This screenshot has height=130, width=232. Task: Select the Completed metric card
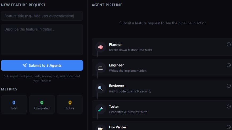pos(42,104)
